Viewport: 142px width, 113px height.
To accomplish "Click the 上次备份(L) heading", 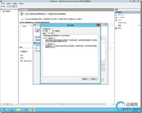I will click(x=24, y=52).
